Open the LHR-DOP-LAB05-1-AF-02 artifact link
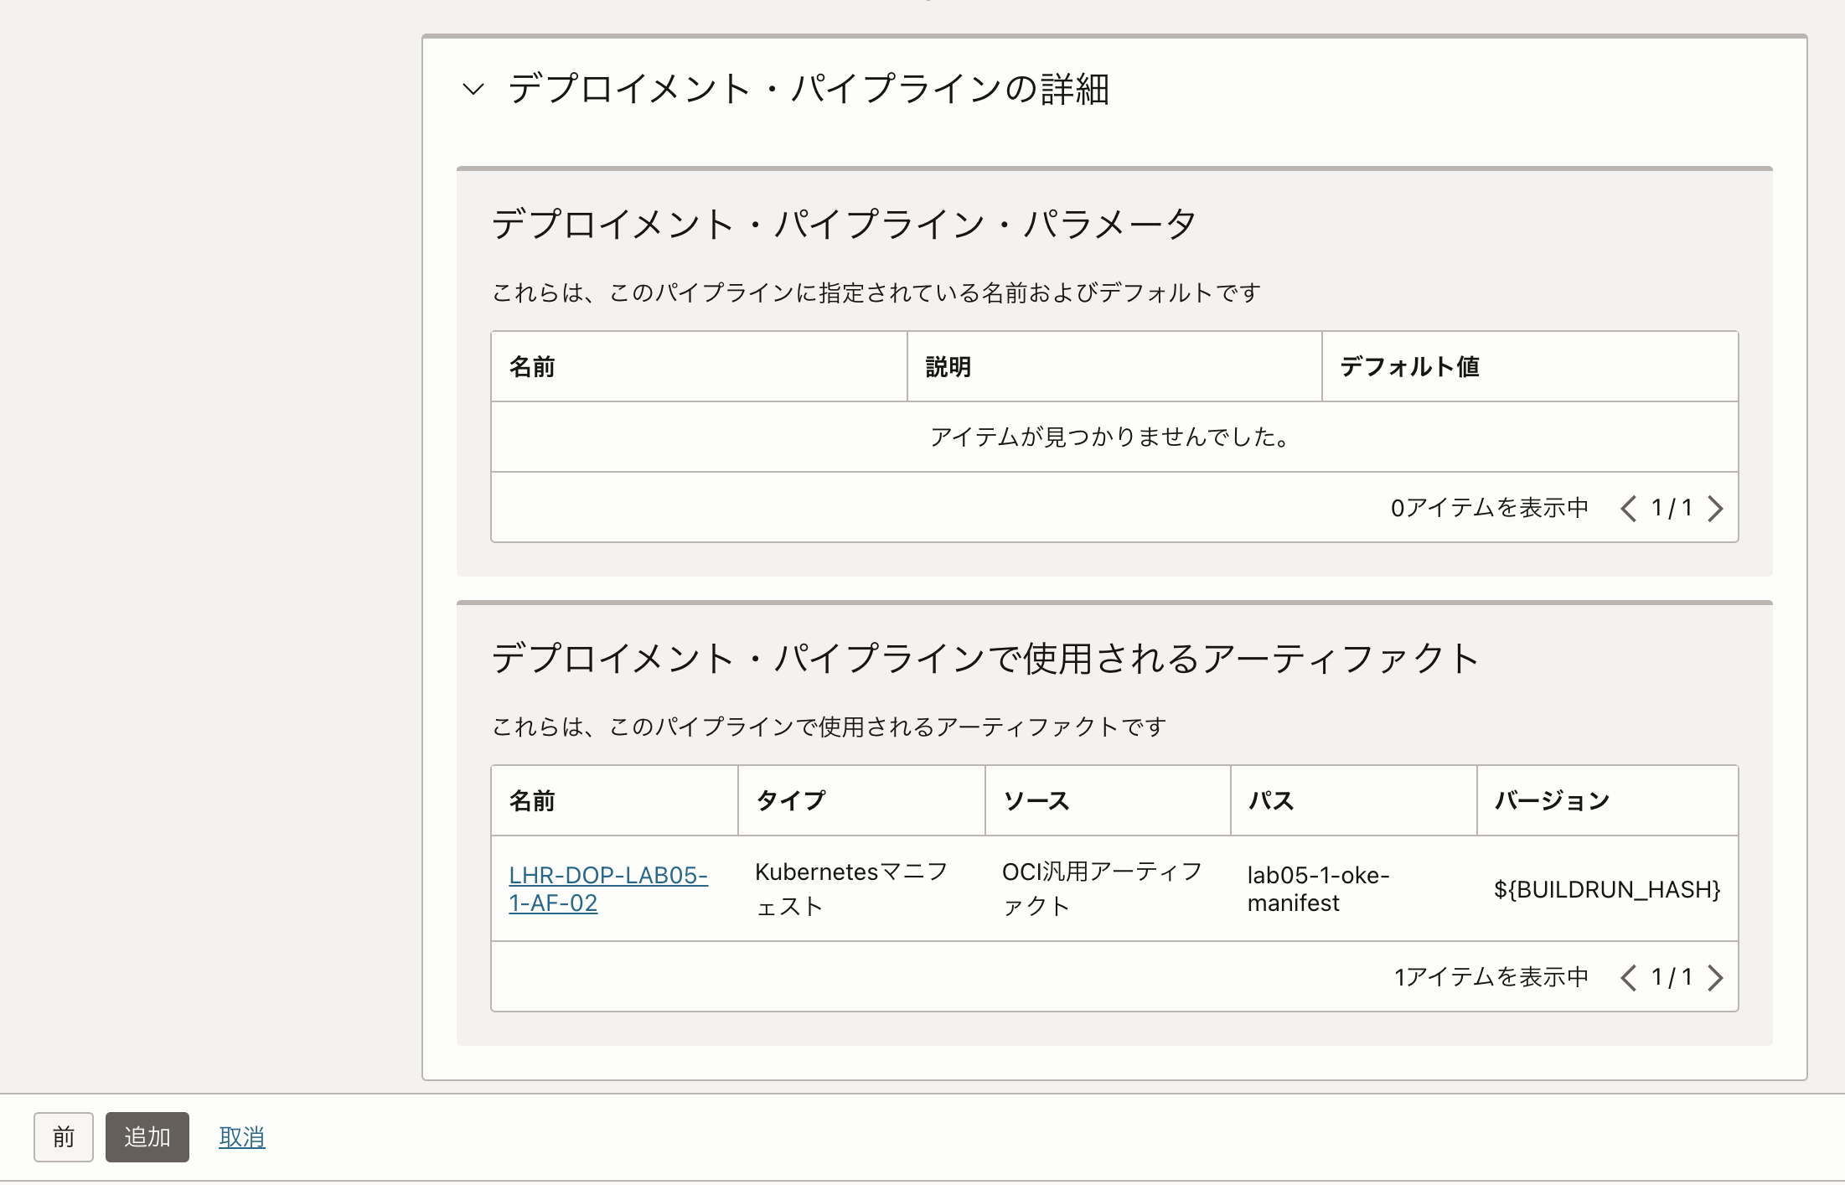This screenshot has height=1185, width=1845. click(607, 888)
